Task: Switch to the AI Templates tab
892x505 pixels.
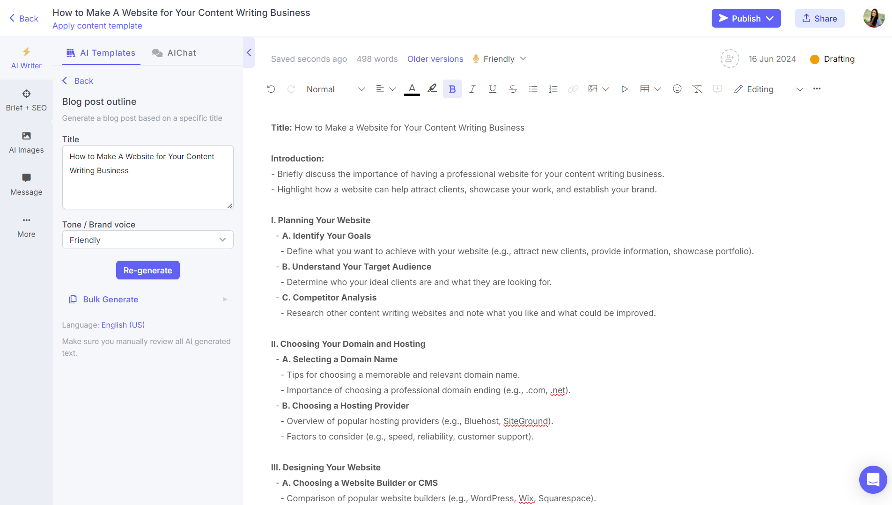Action: click(x=101, y=52)
